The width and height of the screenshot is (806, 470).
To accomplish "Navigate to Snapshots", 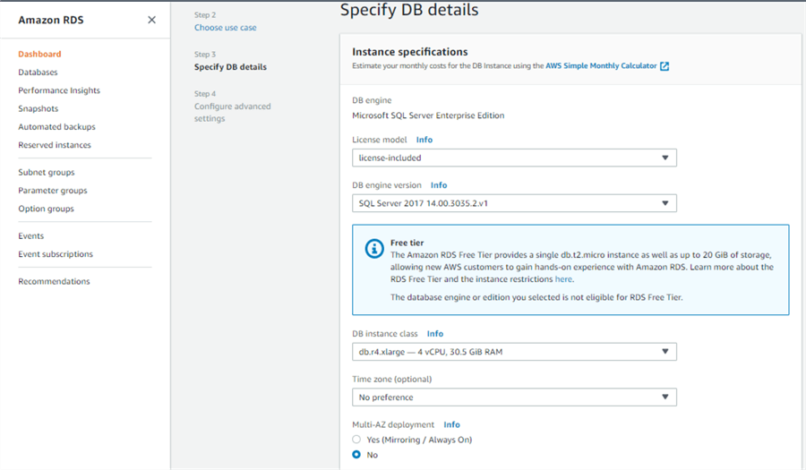I will (x=39, y=109).
